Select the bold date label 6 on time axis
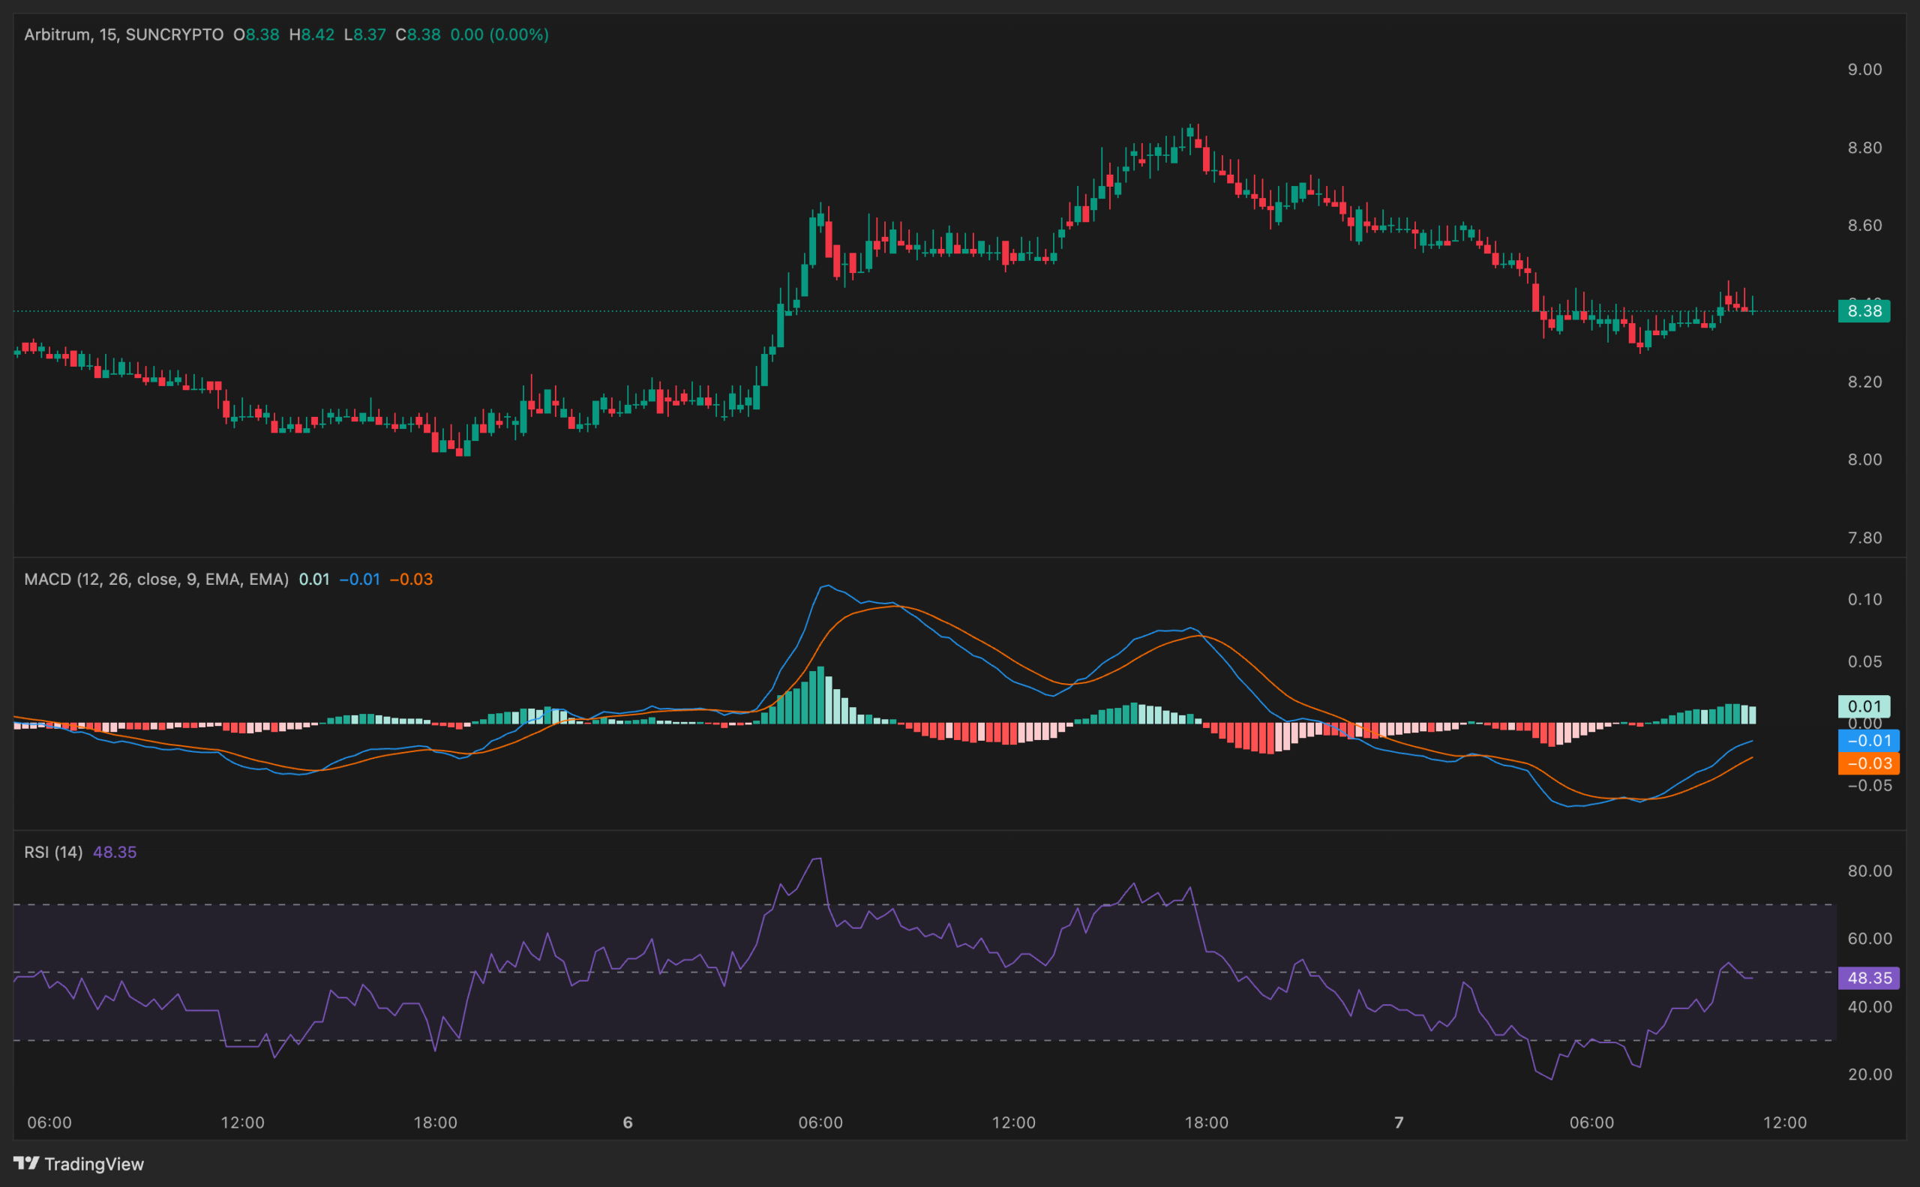The image size is (1920, 1187). tap(628, 1122)
